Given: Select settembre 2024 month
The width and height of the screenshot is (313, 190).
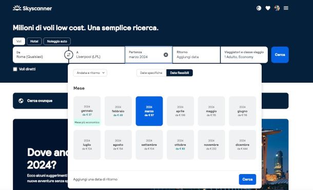Looking at the screenshot, I should point(149,145).
